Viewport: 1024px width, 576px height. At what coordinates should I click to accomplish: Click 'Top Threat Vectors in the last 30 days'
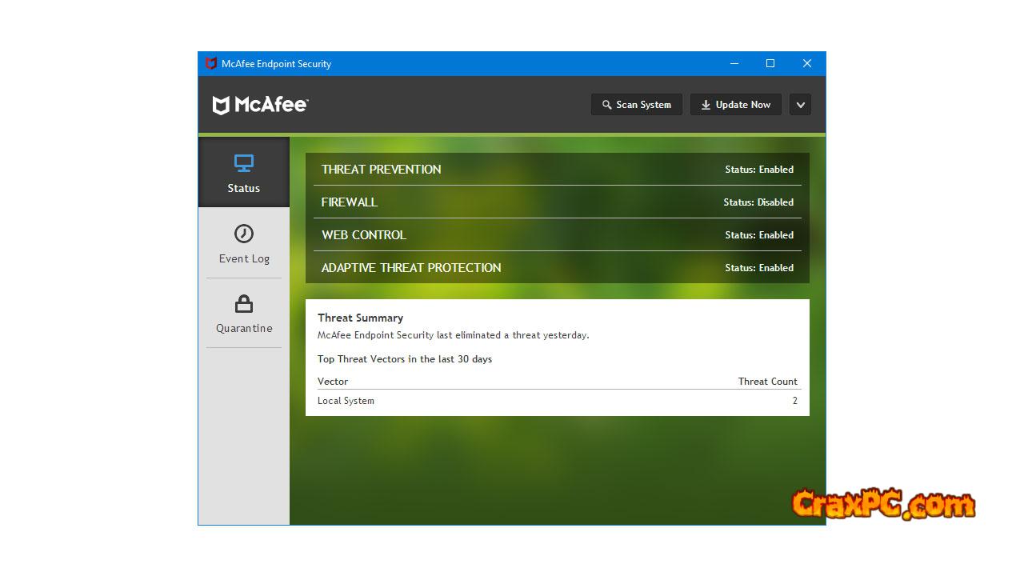pos(405,359)
